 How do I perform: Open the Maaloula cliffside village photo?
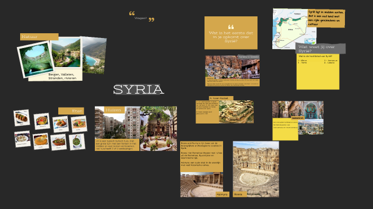coord(224,67)
